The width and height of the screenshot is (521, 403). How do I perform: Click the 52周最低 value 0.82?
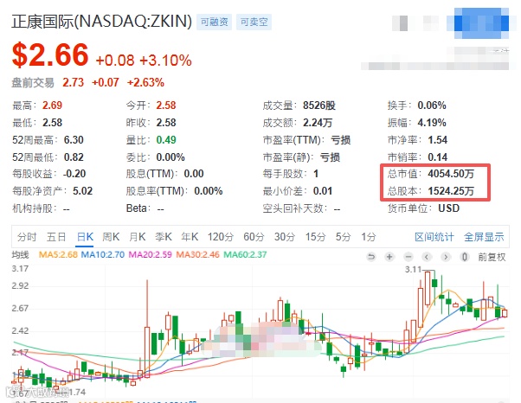[x=74, y=157]
